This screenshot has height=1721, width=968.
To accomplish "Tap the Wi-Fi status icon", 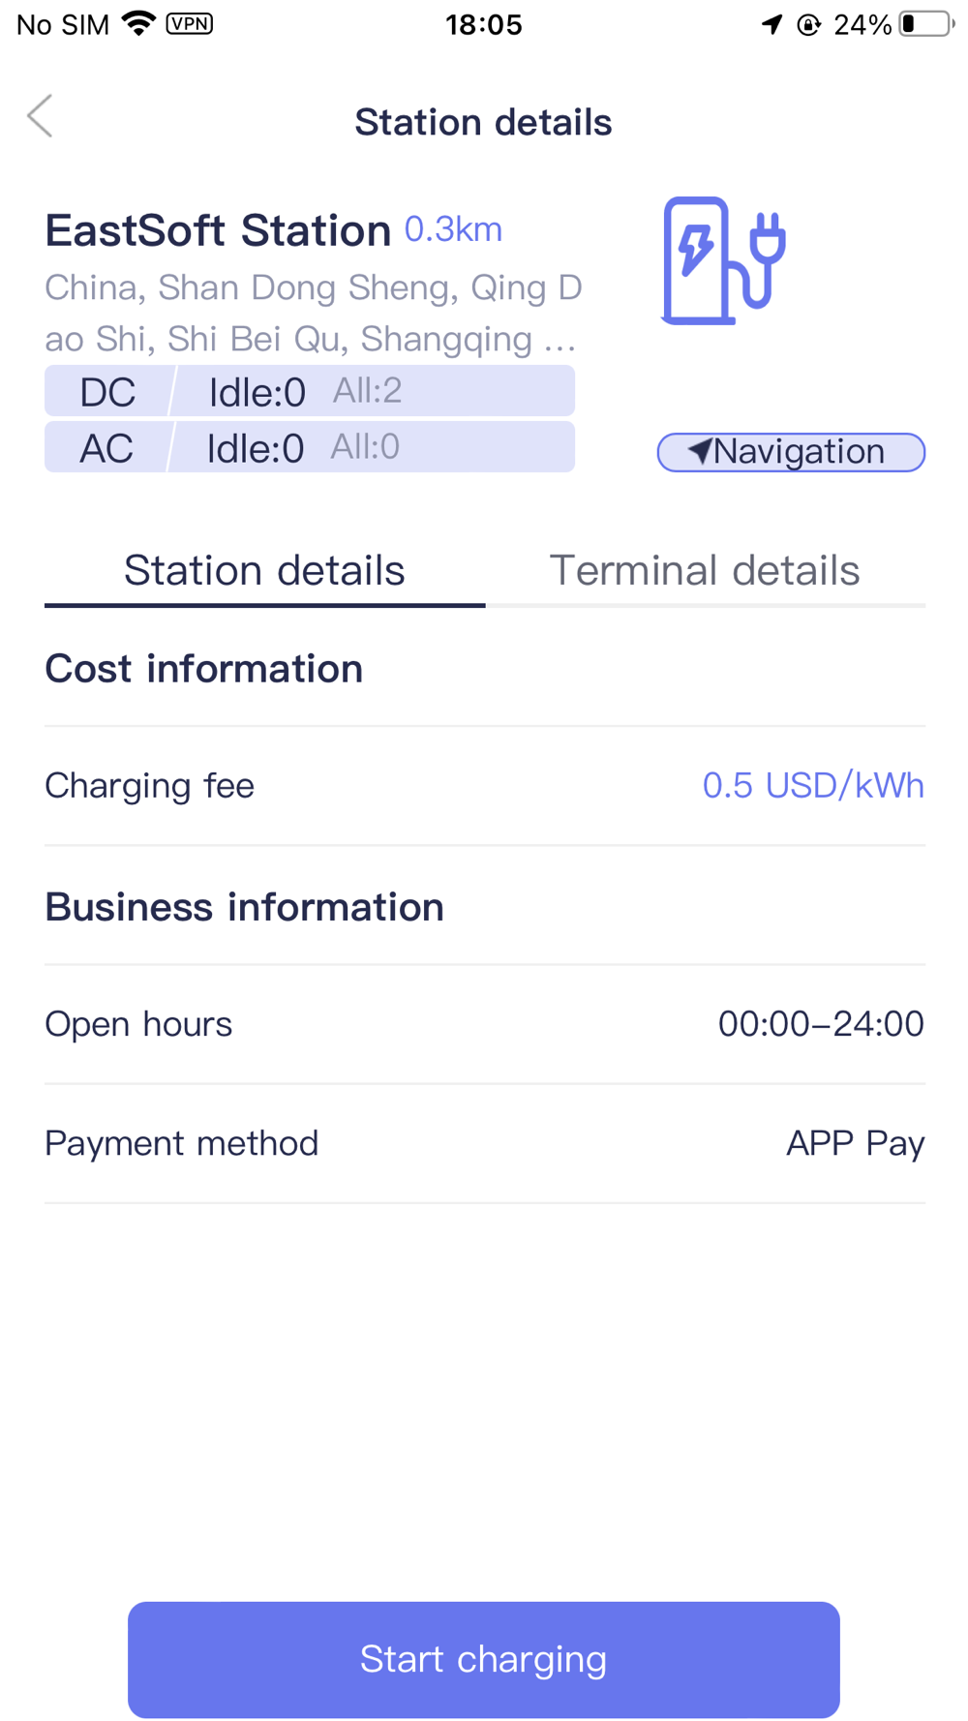I will [139, 24].
